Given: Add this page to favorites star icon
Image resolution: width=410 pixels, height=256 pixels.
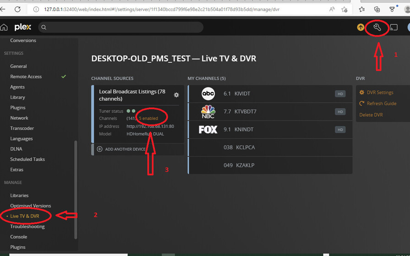Looking at the screenshot, I should click(344, 10).
